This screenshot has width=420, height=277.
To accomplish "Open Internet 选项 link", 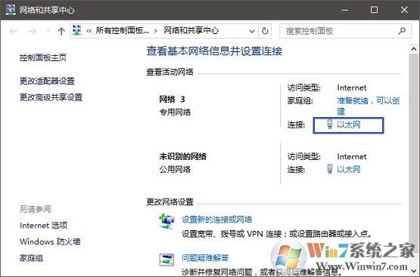I will point(43,226).
